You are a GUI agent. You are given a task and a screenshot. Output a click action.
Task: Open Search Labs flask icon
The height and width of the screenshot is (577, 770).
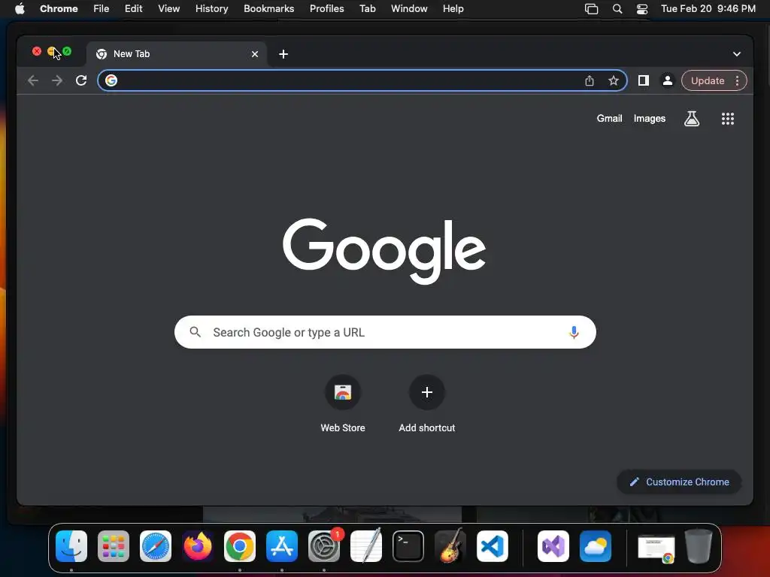pos(692,118)
